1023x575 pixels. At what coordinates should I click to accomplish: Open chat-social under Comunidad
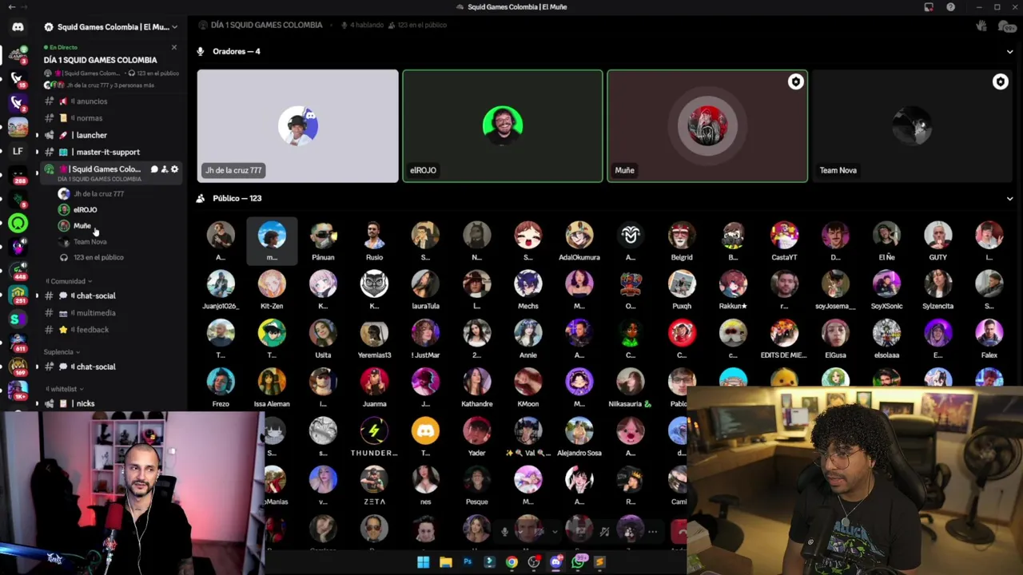[x=112, y=295]
